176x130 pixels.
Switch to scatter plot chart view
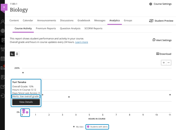[x=12, y=54]
